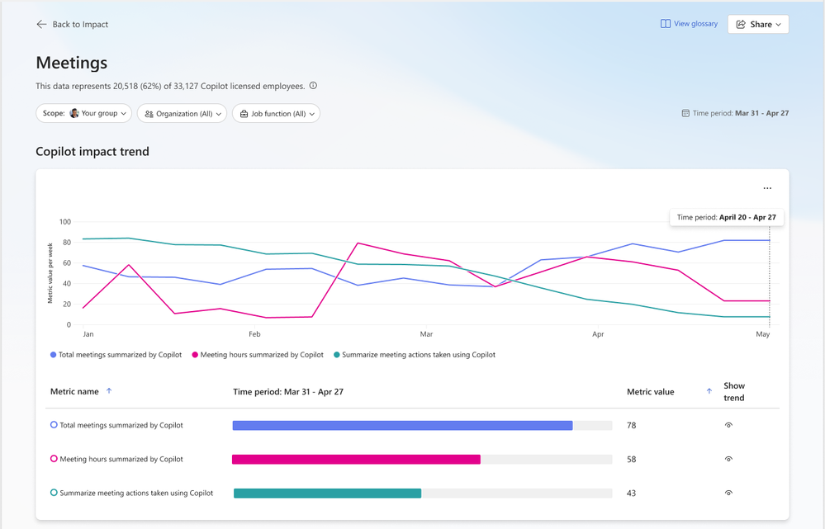Click the metric value 78

pos(632,425)
